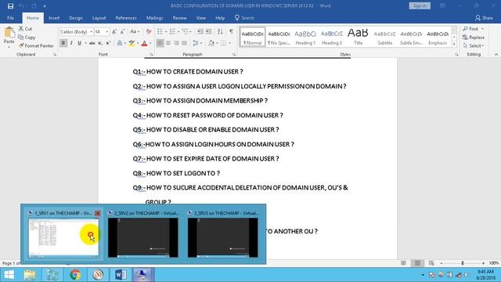Click the Windows Start button
The width and height of the screenshot is (501, 282).
[9, 275]
